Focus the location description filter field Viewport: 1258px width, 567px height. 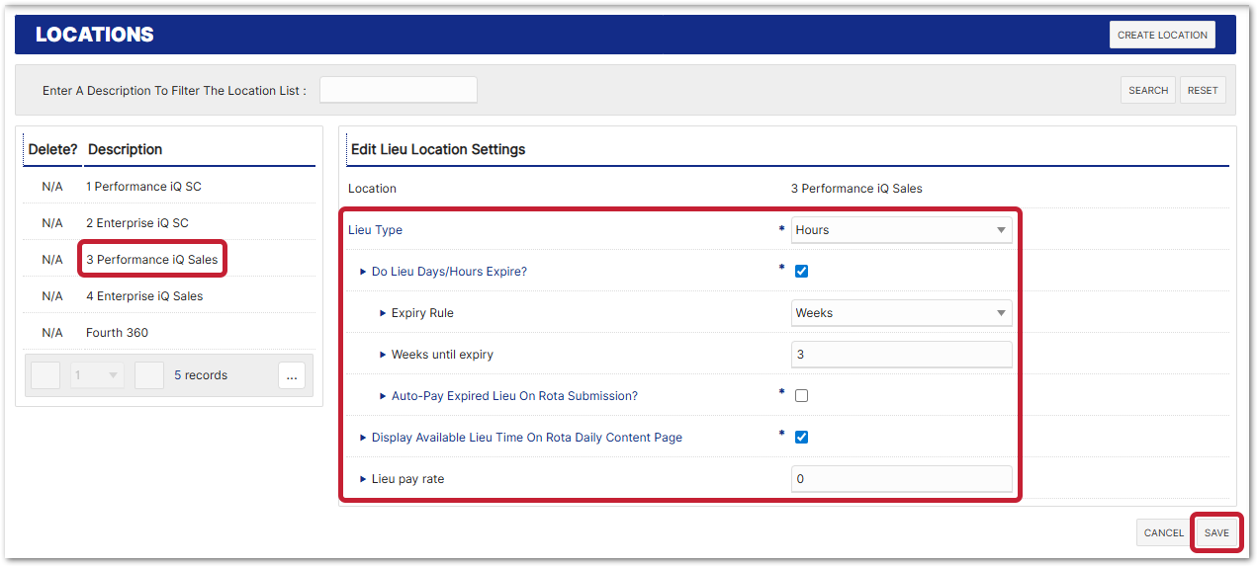point(398,90)
